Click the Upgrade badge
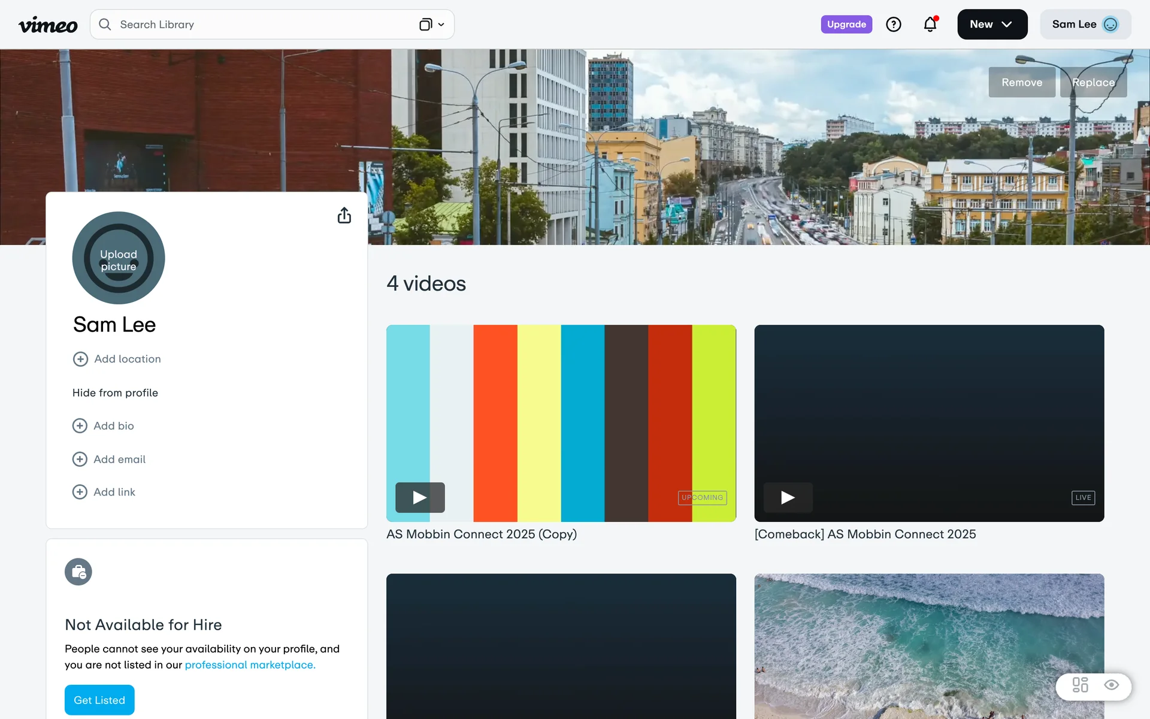 846,25
